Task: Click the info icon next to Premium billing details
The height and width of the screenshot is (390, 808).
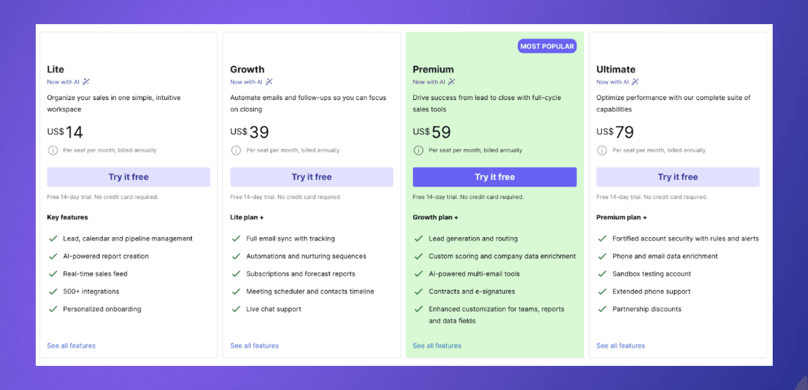Action: [x=418, y=150]
